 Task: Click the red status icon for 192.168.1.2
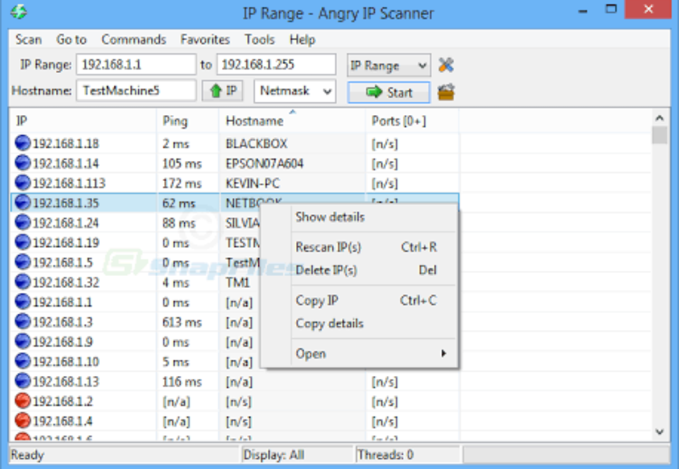pyautogui.click(x=23, y=401)
